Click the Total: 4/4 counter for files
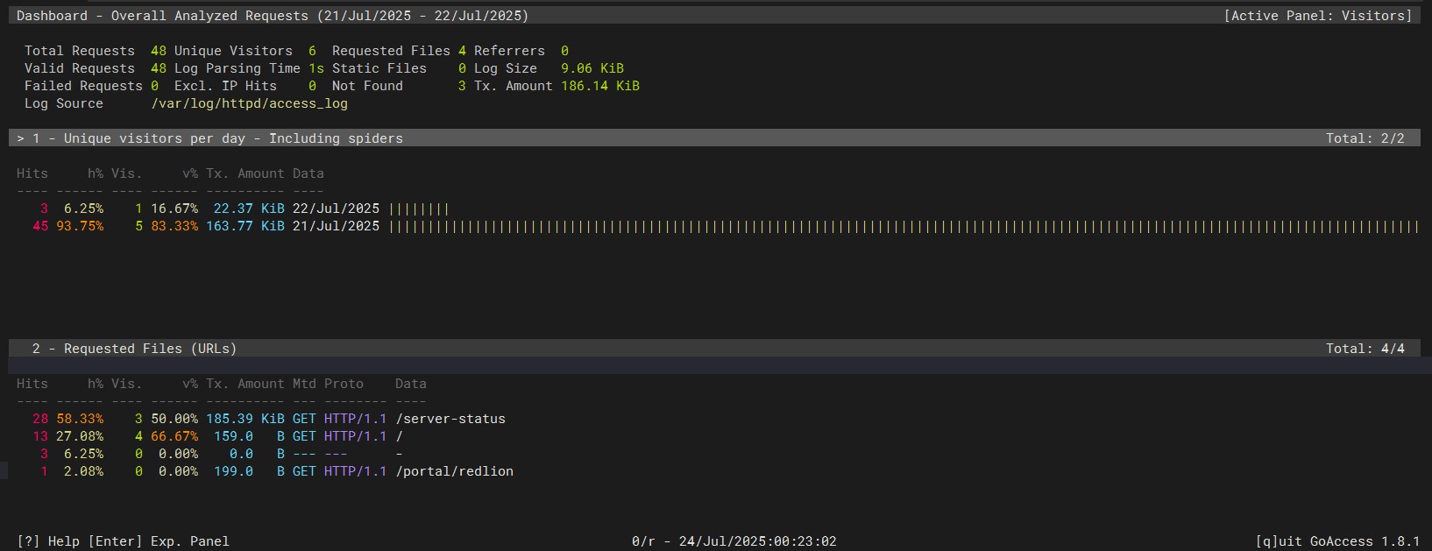The image size is (1432, 551). (1365, 349)
